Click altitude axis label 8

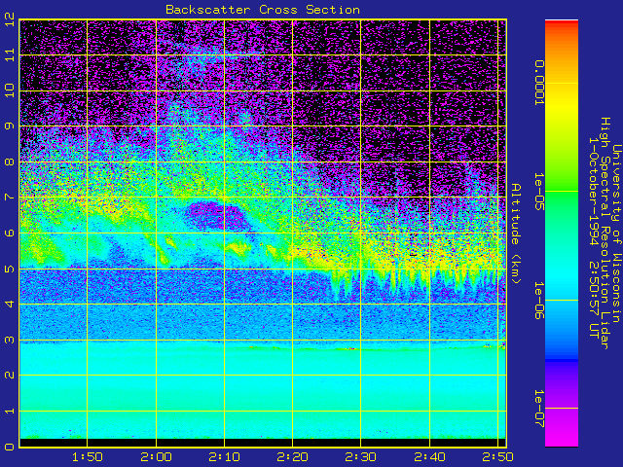(10, 162)
